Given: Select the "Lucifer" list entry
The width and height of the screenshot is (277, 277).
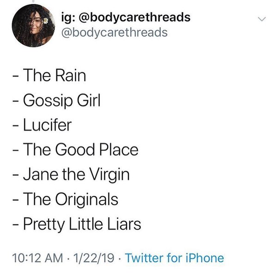Looking at the screenshot, I should (47, 125).
